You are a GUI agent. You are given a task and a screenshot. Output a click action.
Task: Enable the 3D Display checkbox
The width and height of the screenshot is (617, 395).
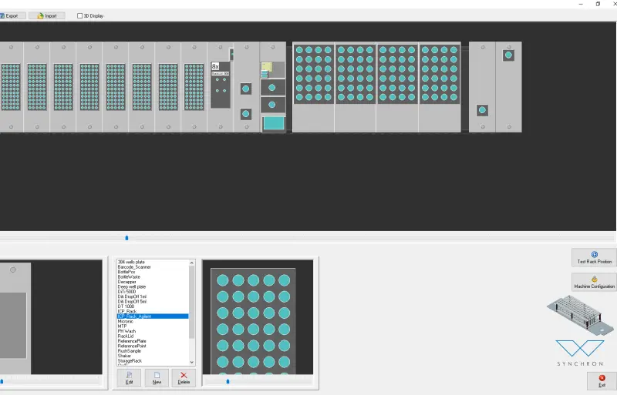click(x=80, y=15)
